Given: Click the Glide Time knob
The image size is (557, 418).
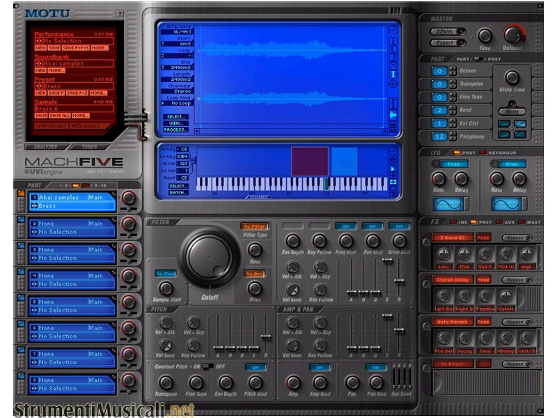Looking at the screenshot, I should click(512, 77).
